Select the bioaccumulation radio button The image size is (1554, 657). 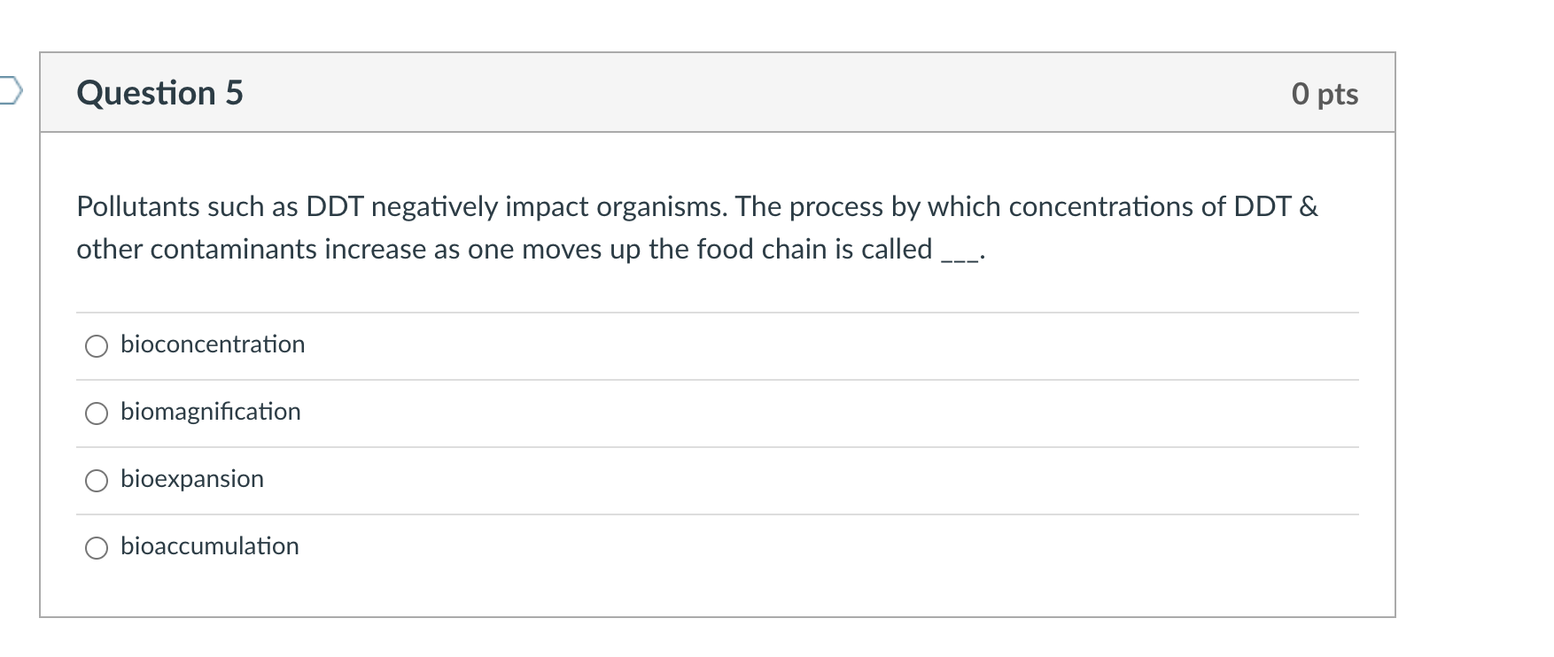97,547
